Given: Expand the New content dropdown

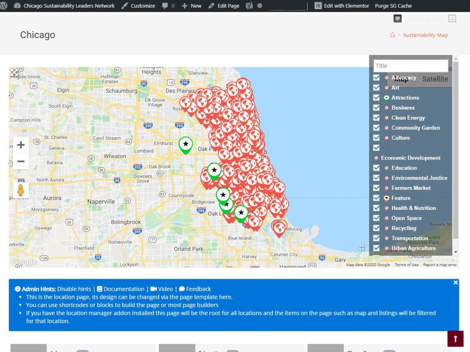Looking at the screenshot, I should click(191, 6).
